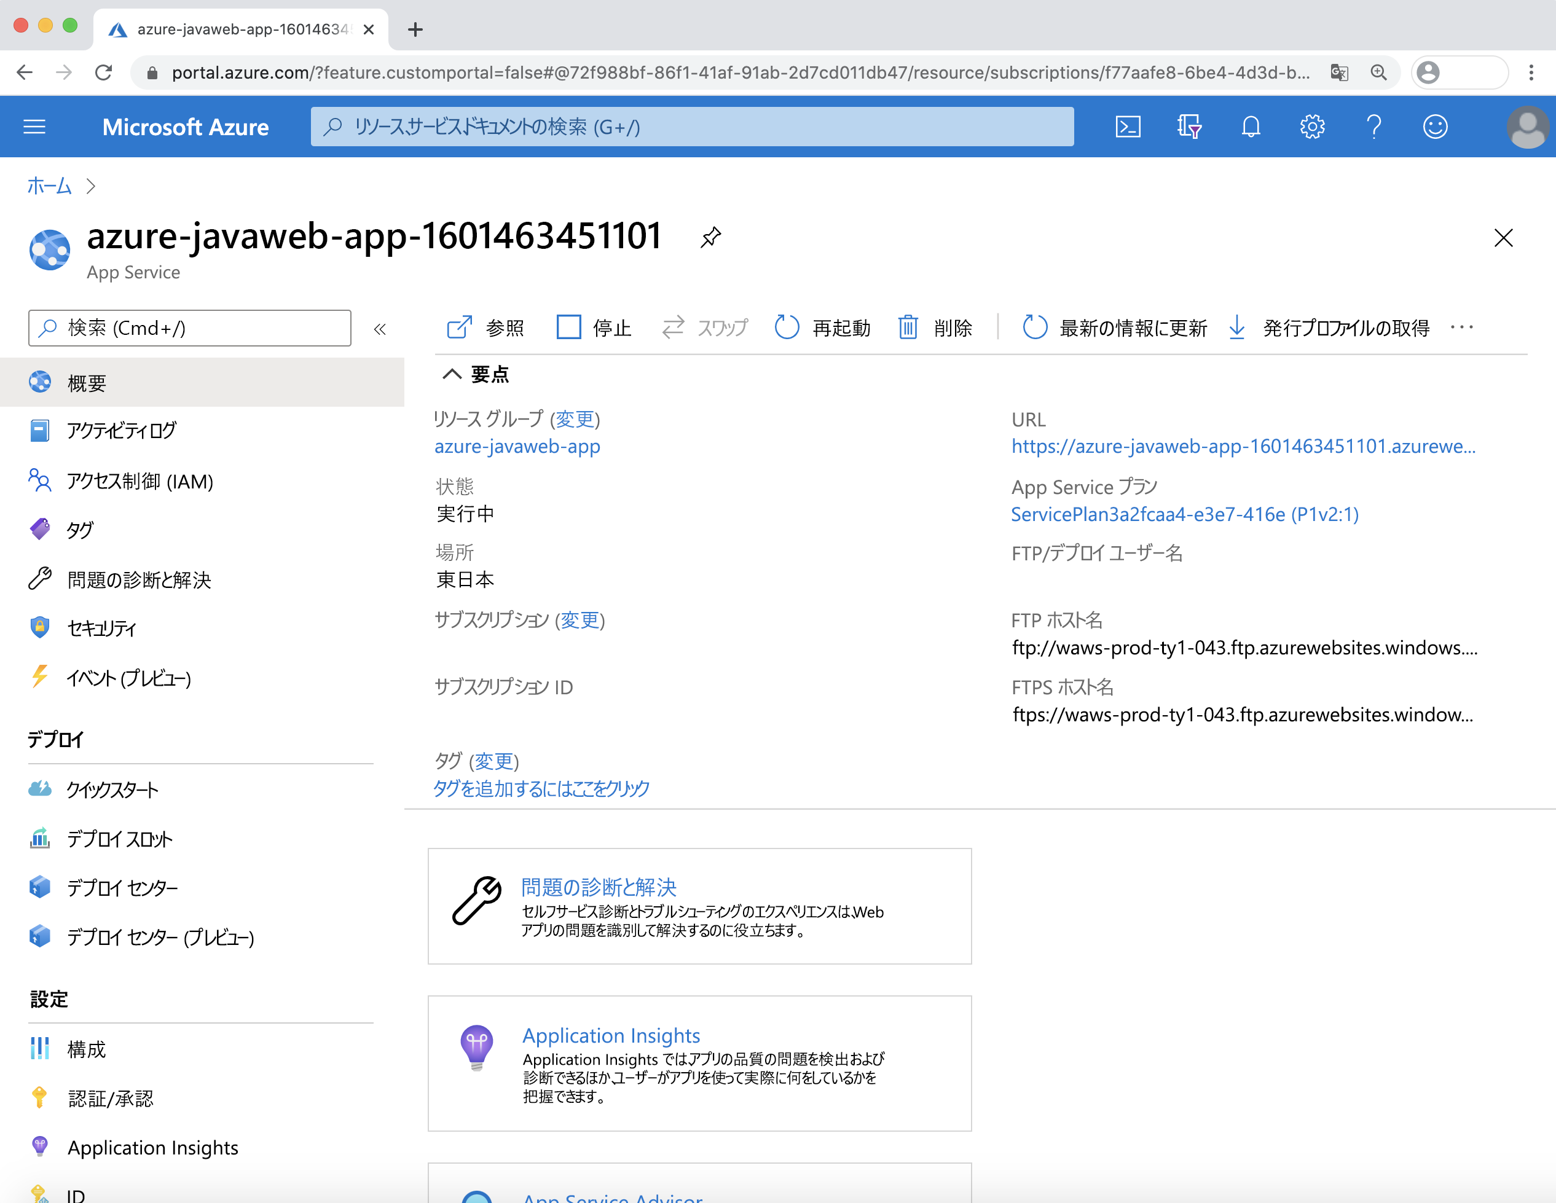This screenshot has width=1556, height=1203.
Task: Click タグを追加するにはここをクリック link
Action: tap(540, 789)
